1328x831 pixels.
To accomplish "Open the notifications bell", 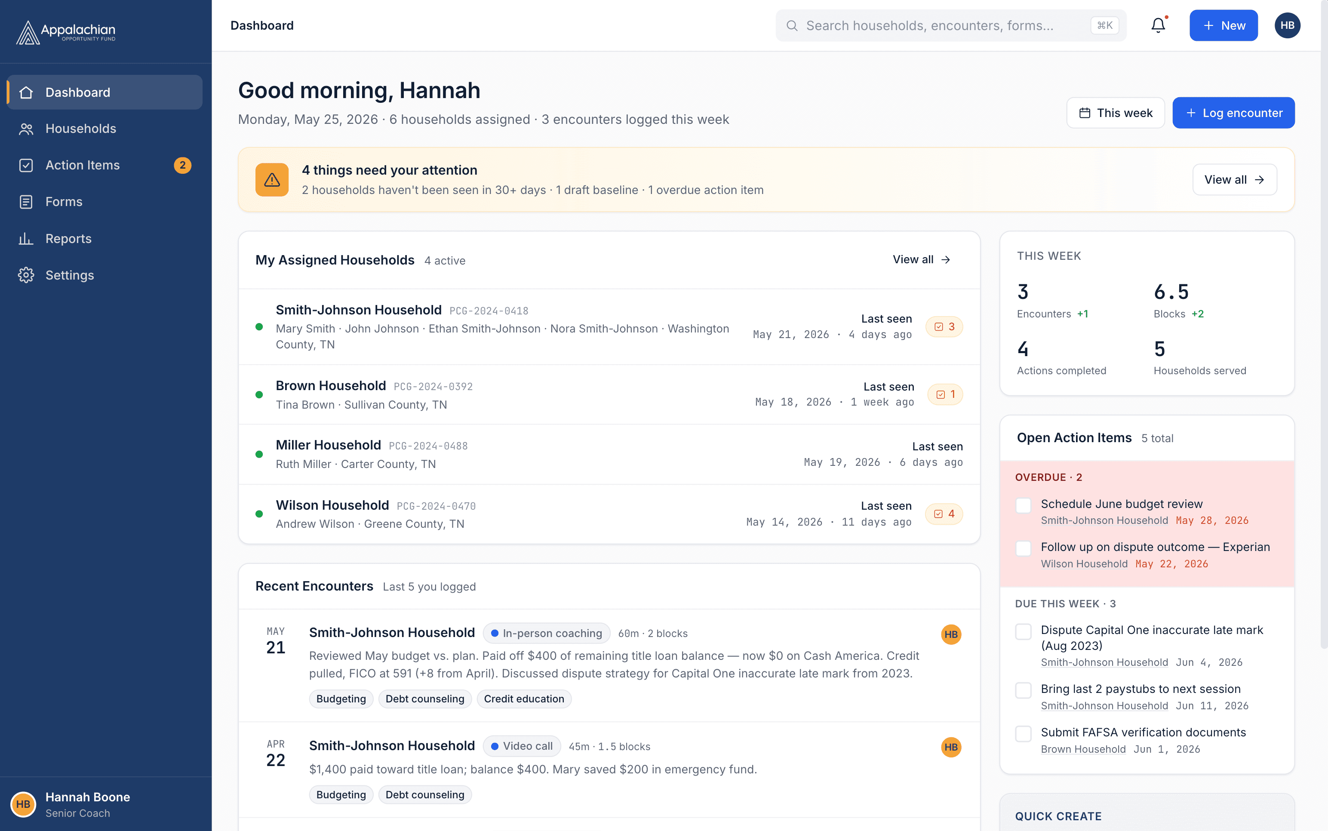I will (x=1158, y=25).
